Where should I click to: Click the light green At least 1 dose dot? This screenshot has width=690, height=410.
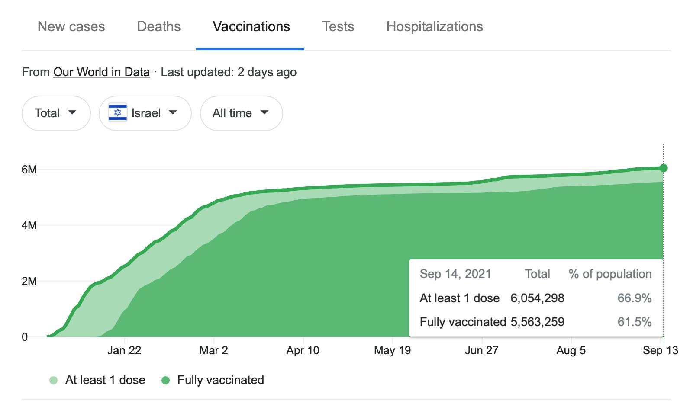(54, 381)
